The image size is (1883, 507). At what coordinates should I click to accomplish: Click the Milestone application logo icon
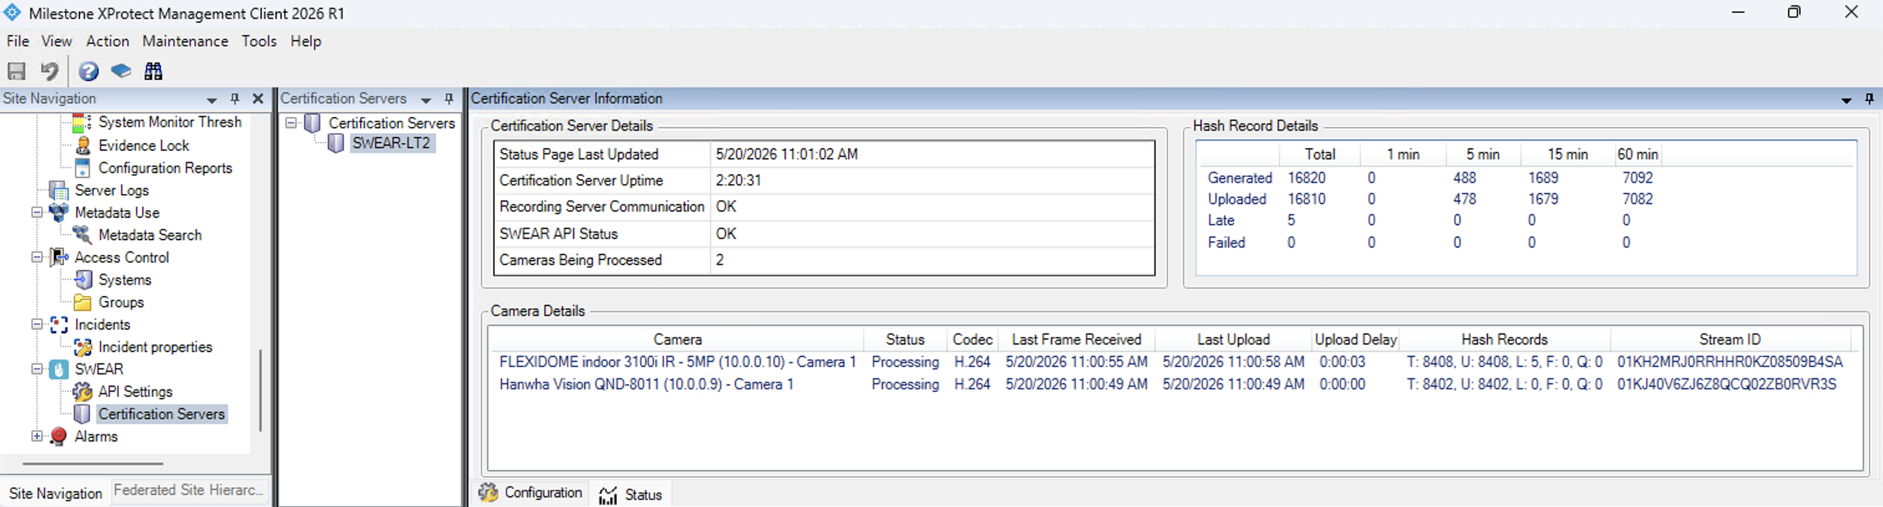tap(12, 12)
